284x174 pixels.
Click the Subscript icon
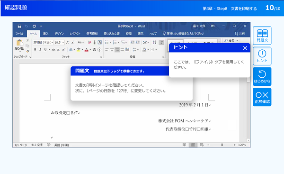click(59, 49)
